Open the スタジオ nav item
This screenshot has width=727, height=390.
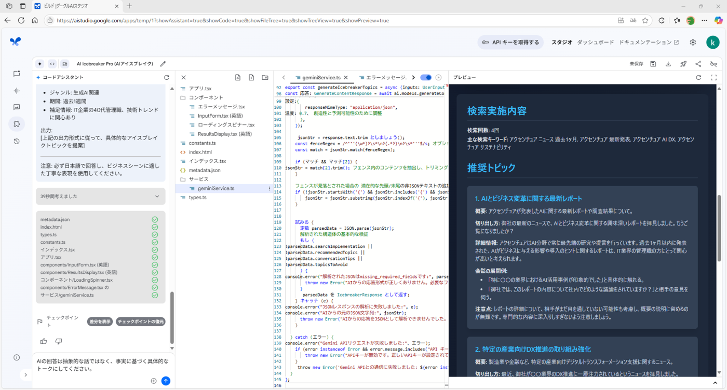562,43
